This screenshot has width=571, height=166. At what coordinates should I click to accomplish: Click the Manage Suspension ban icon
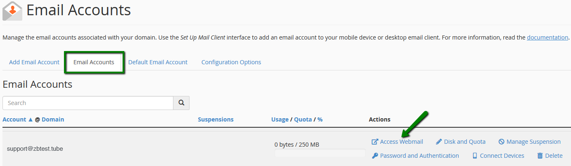coord(501,142)
